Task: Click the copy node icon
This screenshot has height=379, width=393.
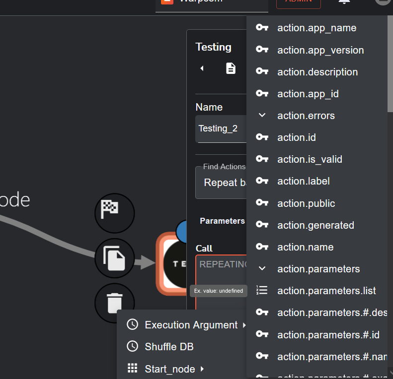Action: [x=115, y=258]
